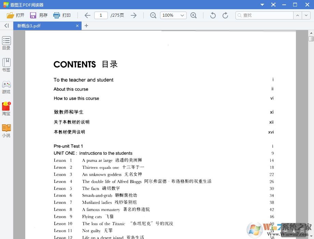Open the 小说 novels sidebar icon
The height and width of the screenshot is (239, 314).
tap(6, 131)
